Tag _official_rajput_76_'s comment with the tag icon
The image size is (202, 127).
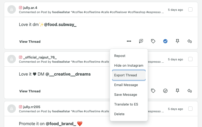pyautogui.click(x=153, y=91)
